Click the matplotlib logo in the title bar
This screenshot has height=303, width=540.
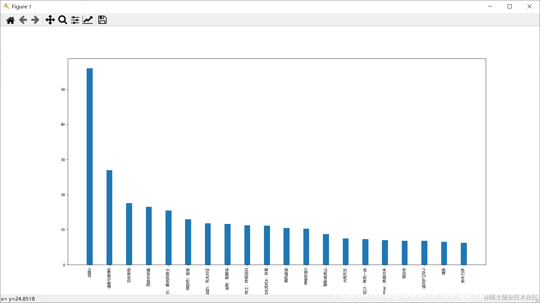[x=6, y=6]
